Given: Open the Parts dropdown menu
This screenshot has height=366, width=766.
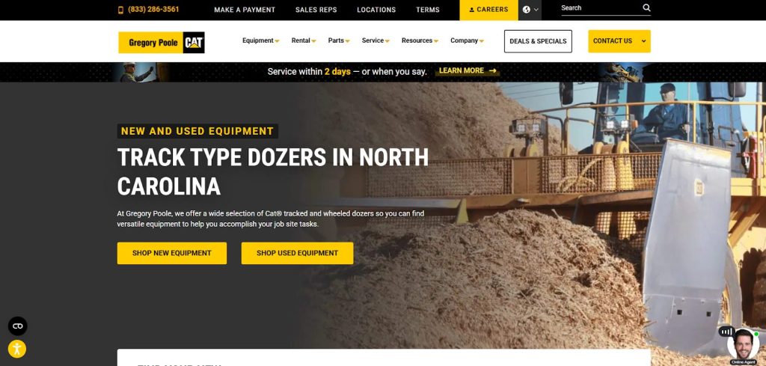Looking at the screenshot, I should 339,41.
